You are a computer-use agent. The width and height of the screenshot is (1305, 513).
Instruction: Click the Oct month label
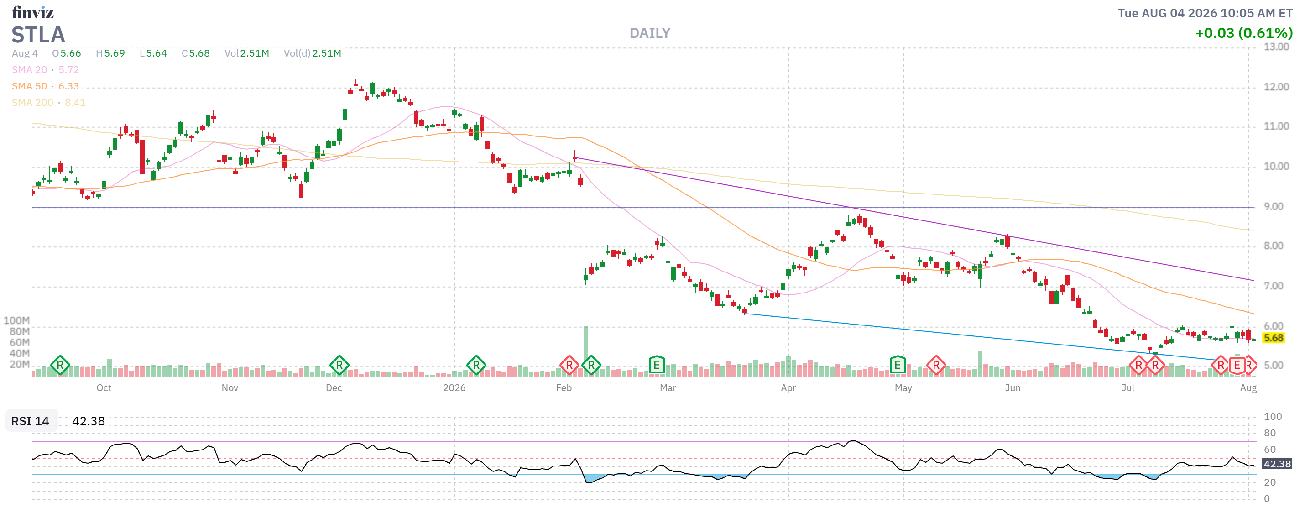coord(104,388)
